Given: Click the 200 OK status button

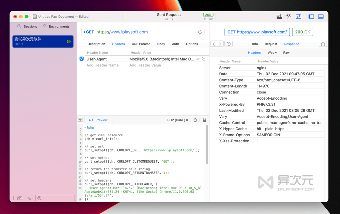Looking at the screenshot, I should point(302,32).
